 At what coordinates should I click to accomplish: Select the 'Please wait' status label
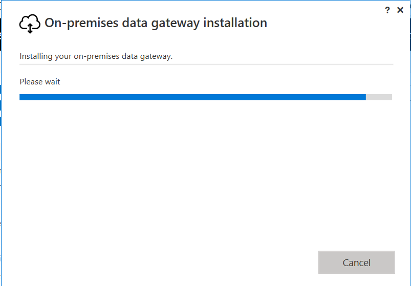tap(40, 82)
